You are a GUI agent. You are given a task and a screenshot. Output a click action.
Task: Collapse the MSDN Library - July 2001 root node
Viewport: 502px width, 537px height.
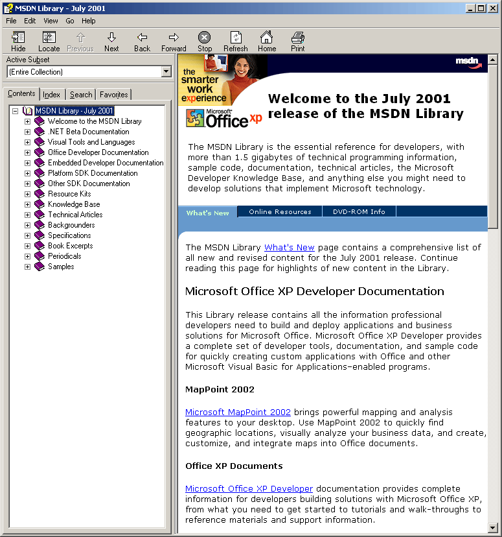[15, 111]
